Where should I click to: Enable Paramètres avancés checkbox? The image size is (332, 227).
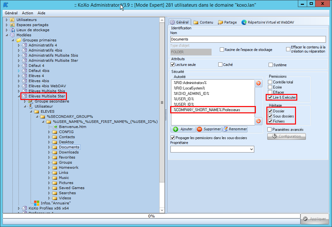[x=269, y=129]
